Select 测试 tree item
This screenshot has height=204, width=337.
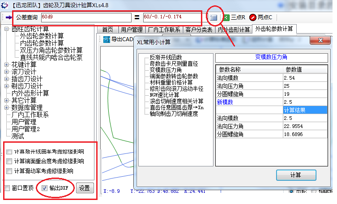pyautogui.click(x=17, y=136)
